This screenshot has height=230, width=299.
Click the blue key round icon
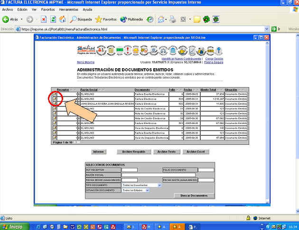pyautogui.click(x=219, y=51)
